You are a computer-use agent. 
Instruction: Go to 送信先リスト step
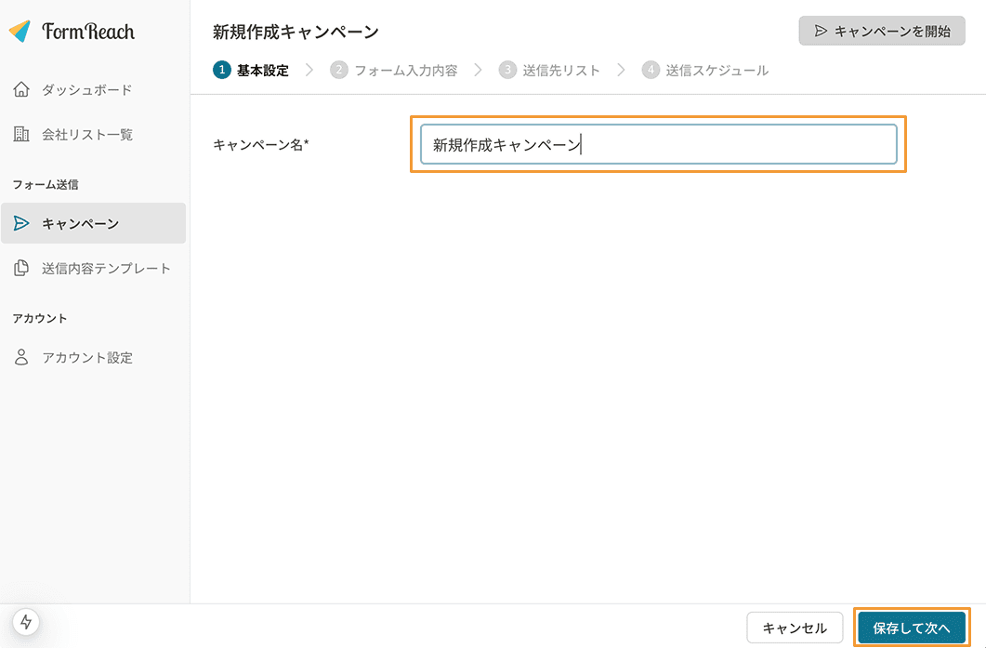click(x=561, y=71)
